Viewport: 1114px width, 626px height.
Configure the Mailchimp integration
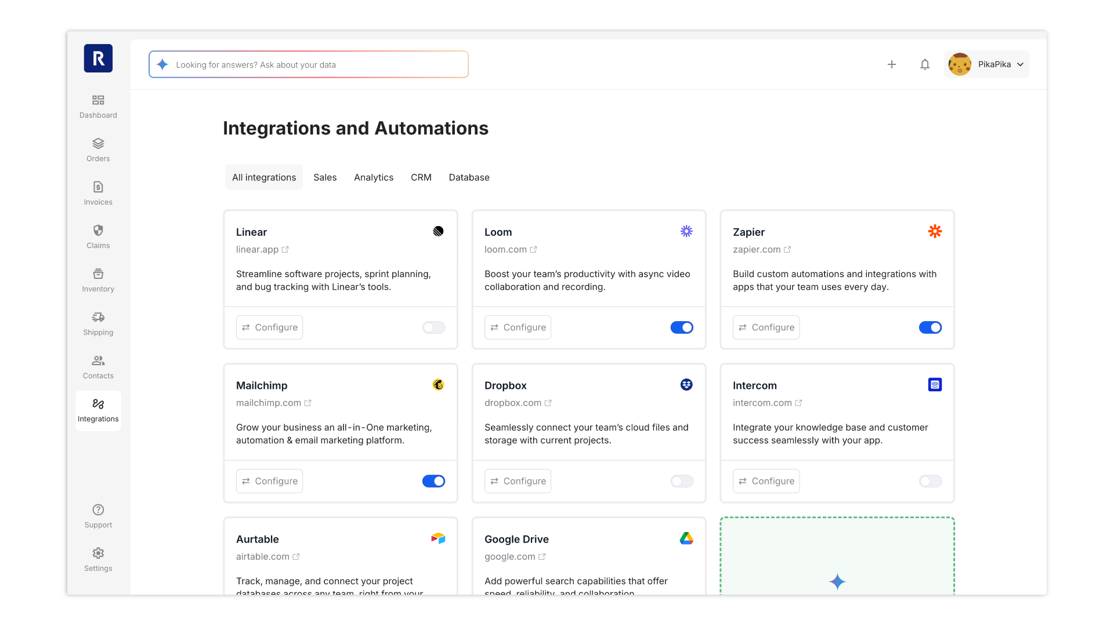269,481
